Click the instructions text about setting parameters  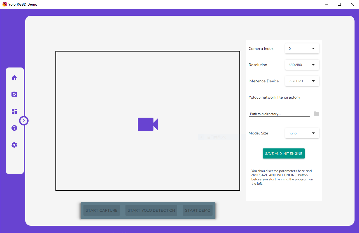(x=282, y=177)
